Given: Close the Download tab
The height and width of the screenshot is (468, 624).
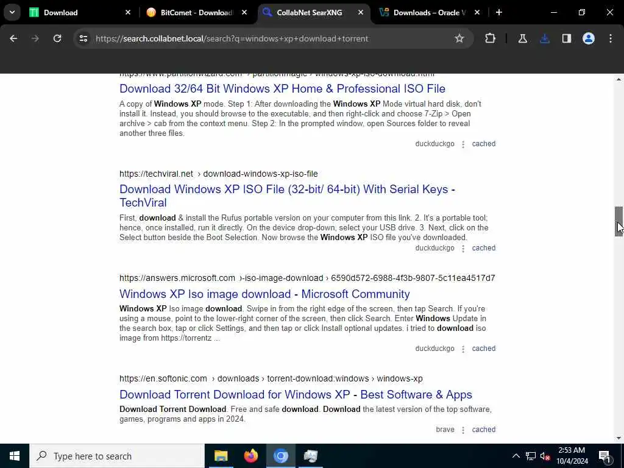Looking at the screenshot, I should click(x=128, y=13).
